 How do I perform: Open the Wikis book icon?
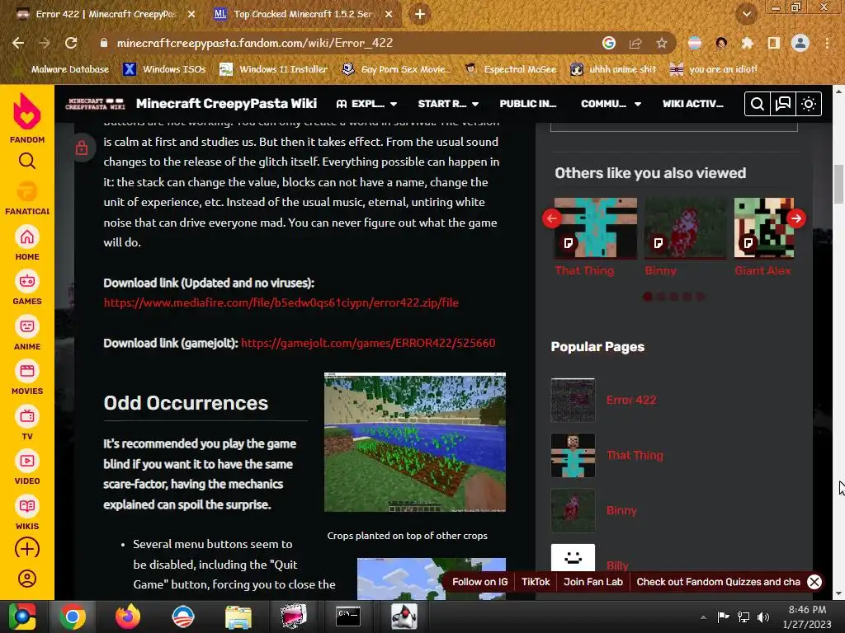click(27, 506)
